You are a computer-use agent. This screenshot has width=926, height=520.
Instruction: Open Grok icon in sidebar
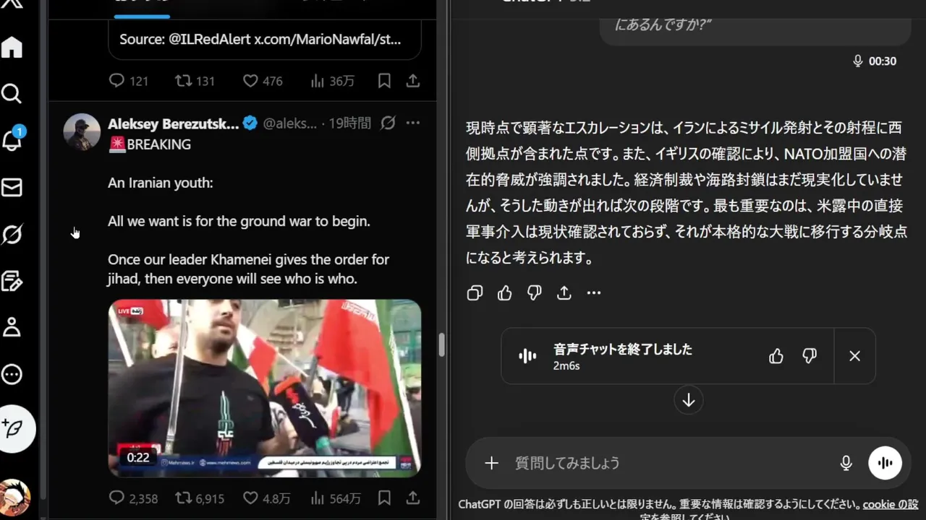[12, 234]
